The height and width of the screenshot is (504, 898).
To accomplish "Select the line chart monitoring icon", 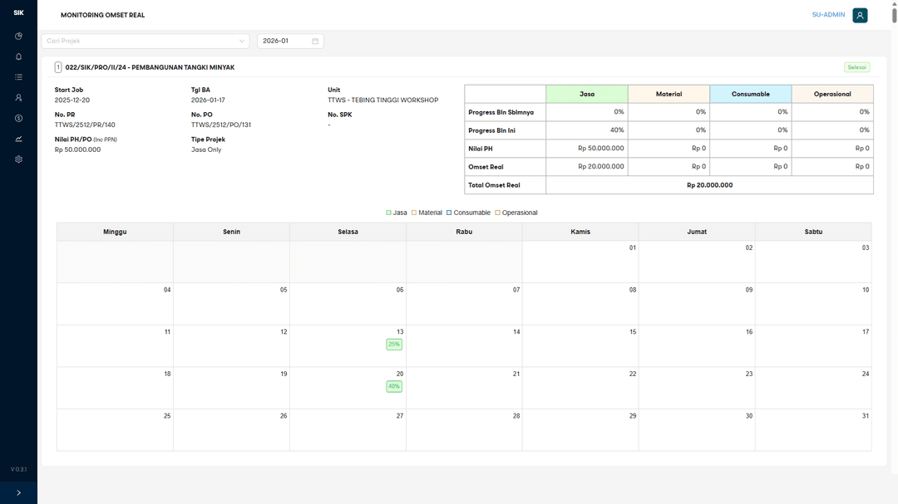I will [18, 139].
